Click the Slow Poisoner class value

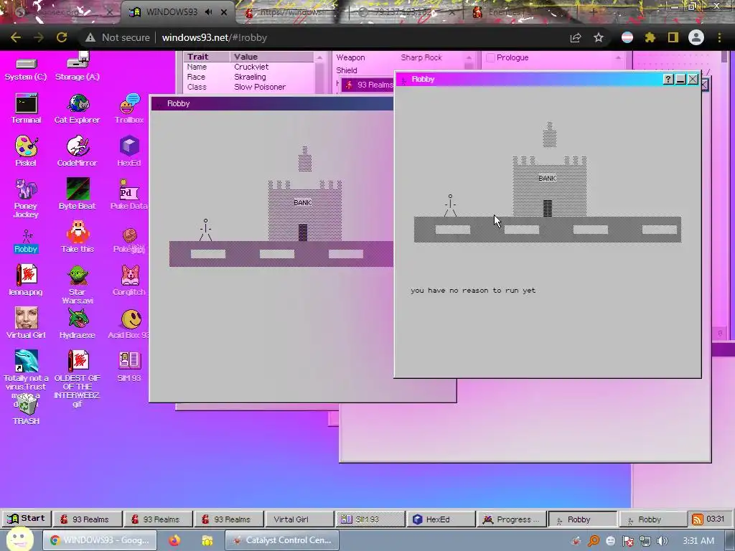pos(260,87)
